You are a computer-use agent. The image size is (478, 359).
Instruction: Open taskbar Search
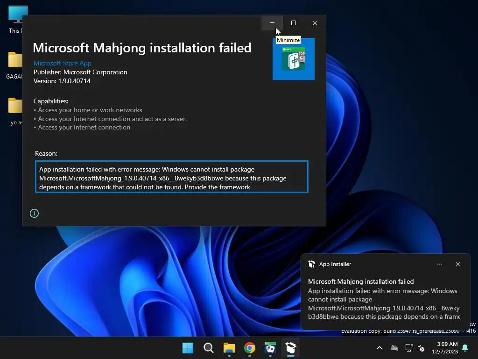click(209, 348)
